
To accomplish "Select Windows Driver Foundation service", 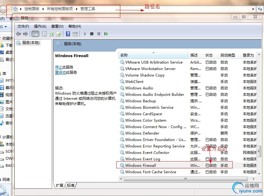I will [188, 139].
